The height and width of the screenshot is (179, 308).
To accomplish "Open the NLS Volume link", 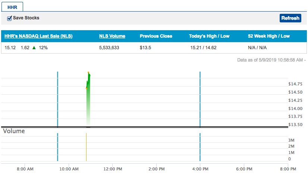I will [112, 36].
